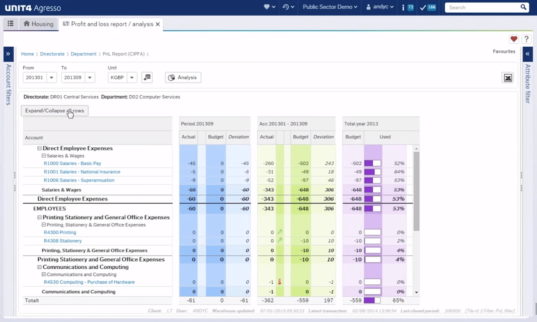This screenshot has height=322, width=537.
Task: Open the navigation menu list icon
Action: tap(10, 24)
